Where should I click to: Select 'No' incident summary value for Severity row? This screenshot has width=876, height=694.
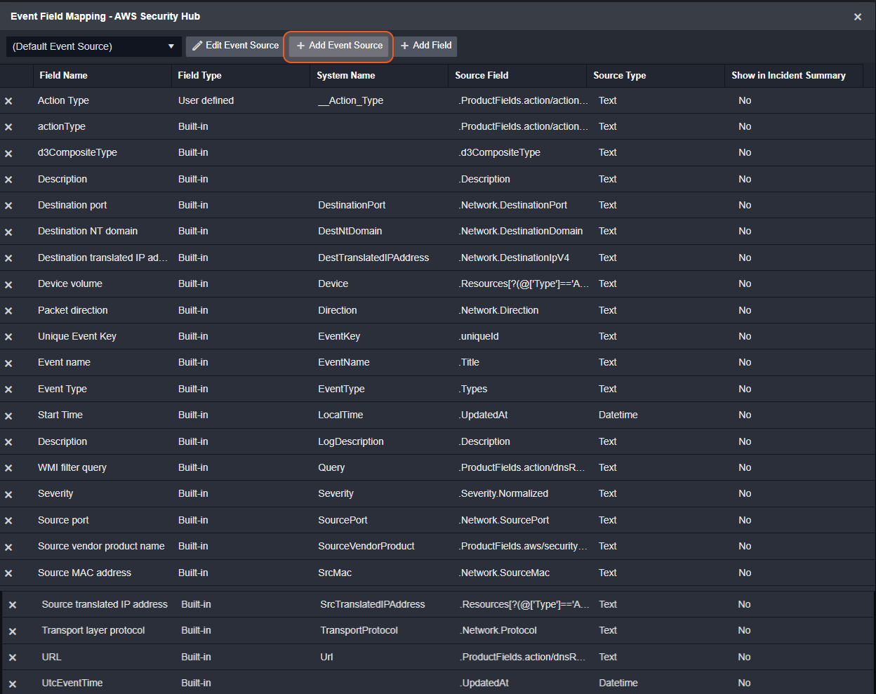click(745, 493)
